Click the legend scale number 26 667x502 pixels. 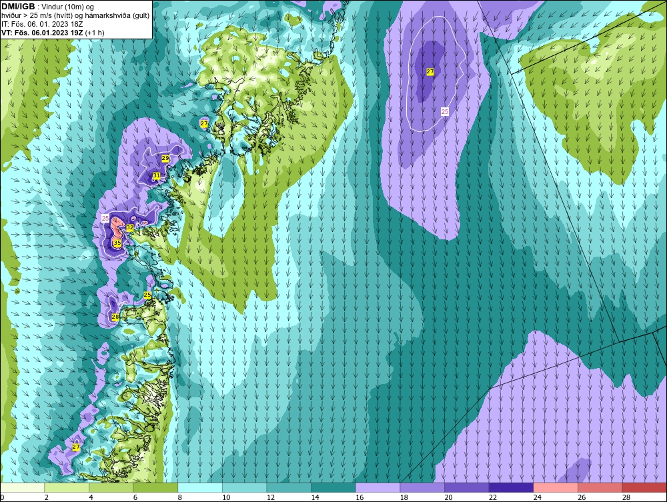[582, 497]
